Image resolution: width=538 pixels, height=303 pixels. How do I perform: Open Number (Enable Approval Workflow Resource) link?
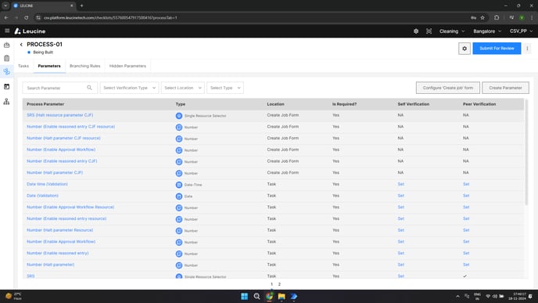pos(70,207)
